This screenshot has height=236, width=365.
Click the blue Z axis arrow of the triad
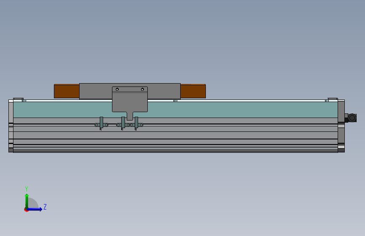[x=35, y=209]
